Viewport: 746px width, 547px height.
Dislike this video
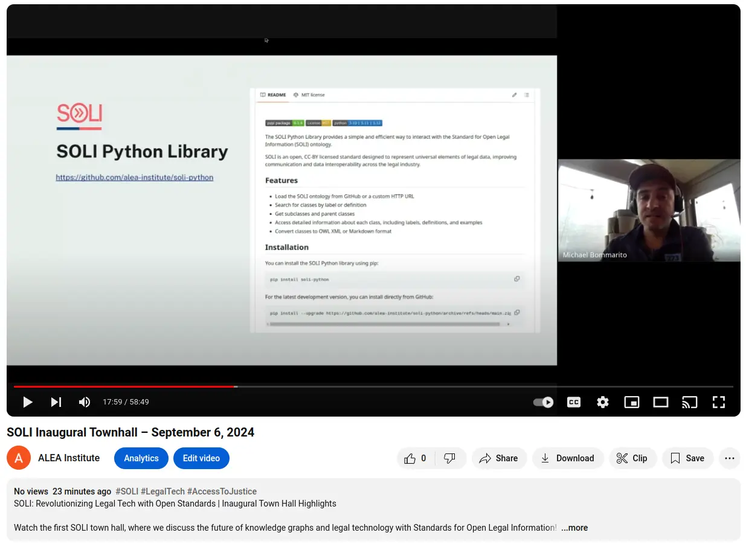coord(450,458)
